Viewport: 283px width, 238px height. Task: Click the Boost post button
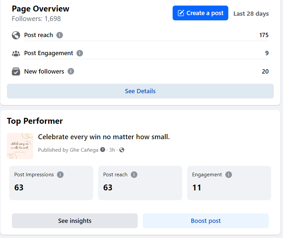[206, 221]
